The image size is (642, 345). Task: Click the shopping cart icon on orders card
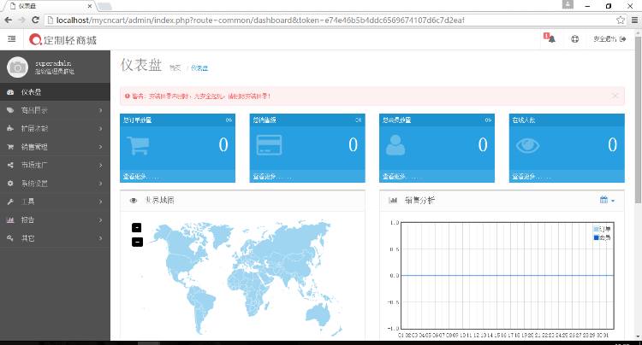[138, 145]
